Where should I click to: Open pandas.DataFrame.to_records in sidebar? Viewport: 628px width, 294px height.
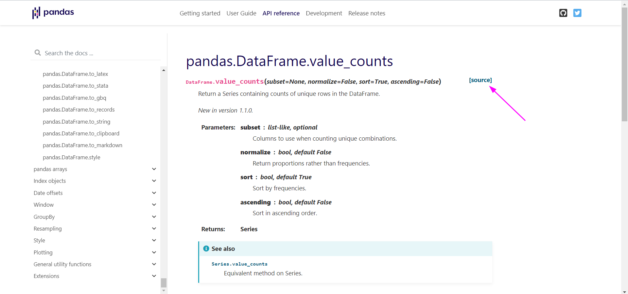click(x=78, y=110)
